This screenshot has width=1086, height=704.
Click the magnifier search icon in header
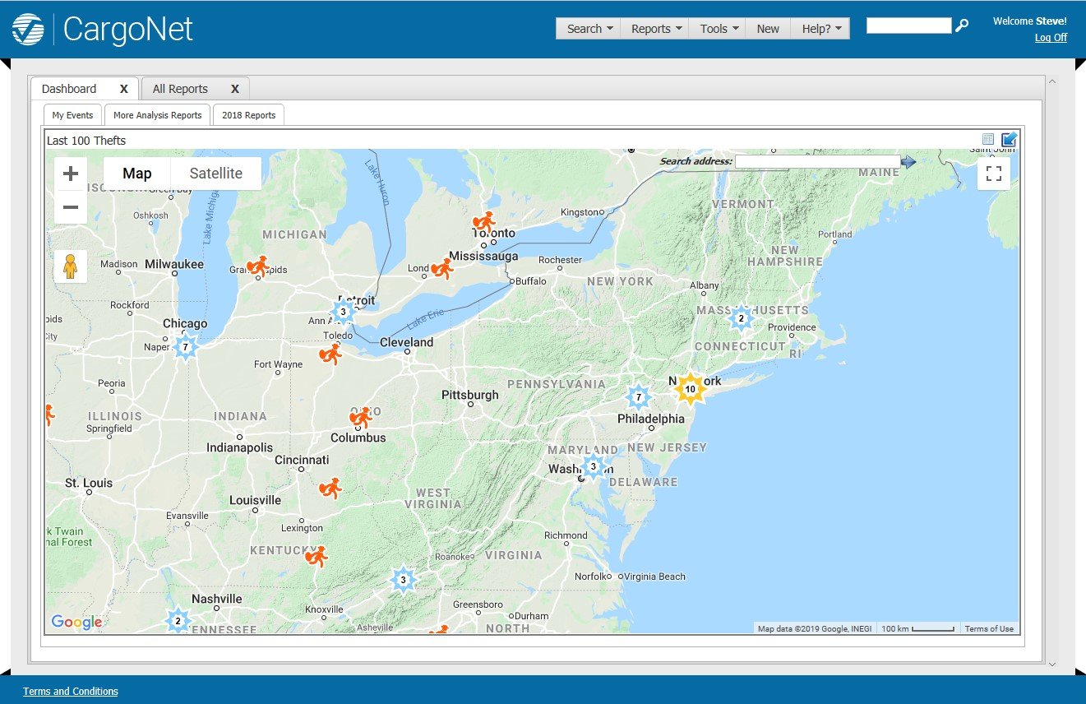click(x=962, y=26)
